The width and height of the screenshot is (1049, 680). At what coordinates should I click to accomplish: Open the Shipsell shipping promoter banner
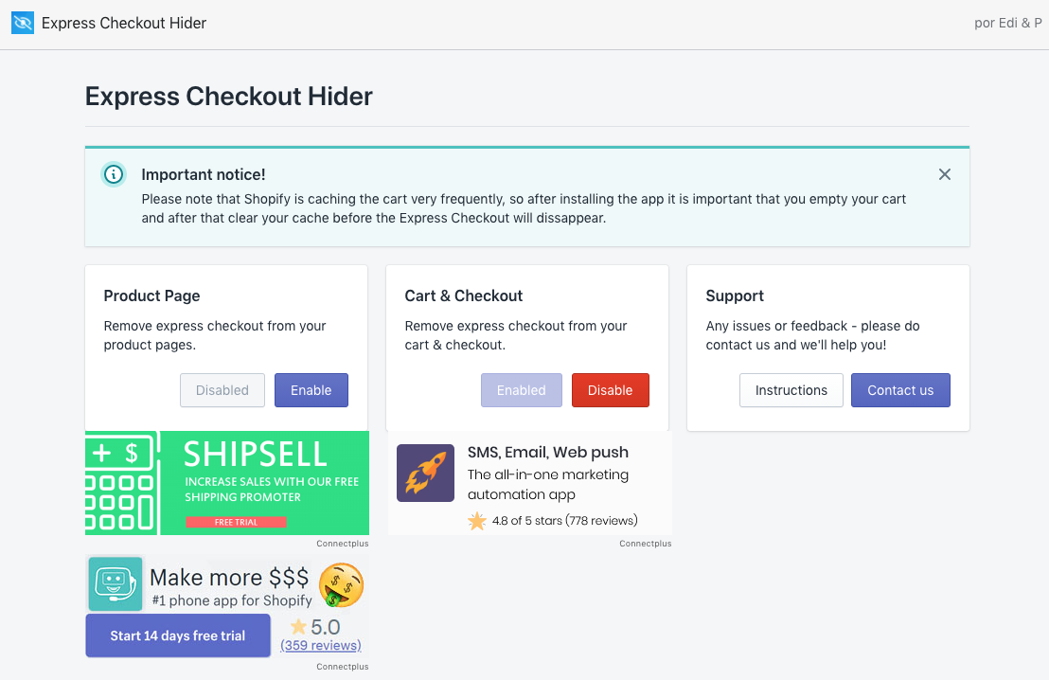(272, 482)
